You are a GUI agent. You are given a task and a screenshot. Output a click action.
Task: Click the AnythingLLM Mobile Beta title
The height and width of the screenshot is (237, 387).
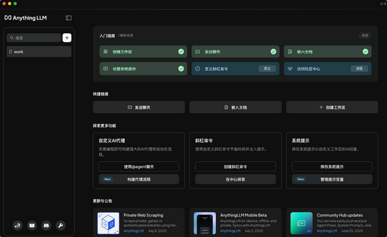click(x=243, y=215)
